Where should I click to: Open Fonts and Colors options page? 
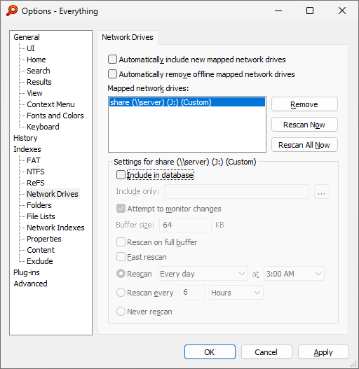click(x=55, y=116)
